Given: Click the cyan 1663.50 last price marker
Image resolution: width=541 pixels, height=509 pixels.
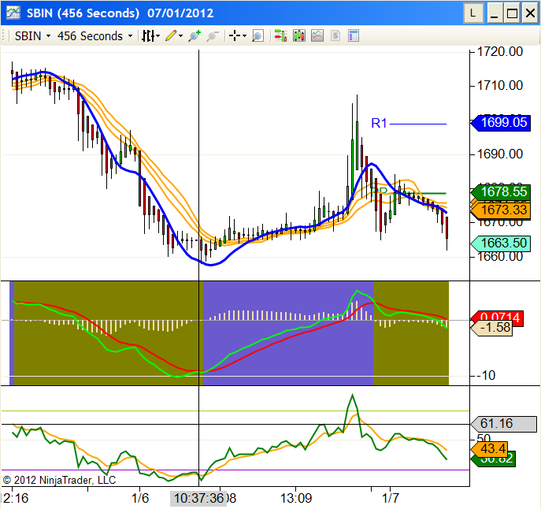Looking at the screenshot, I should point(501,243).
